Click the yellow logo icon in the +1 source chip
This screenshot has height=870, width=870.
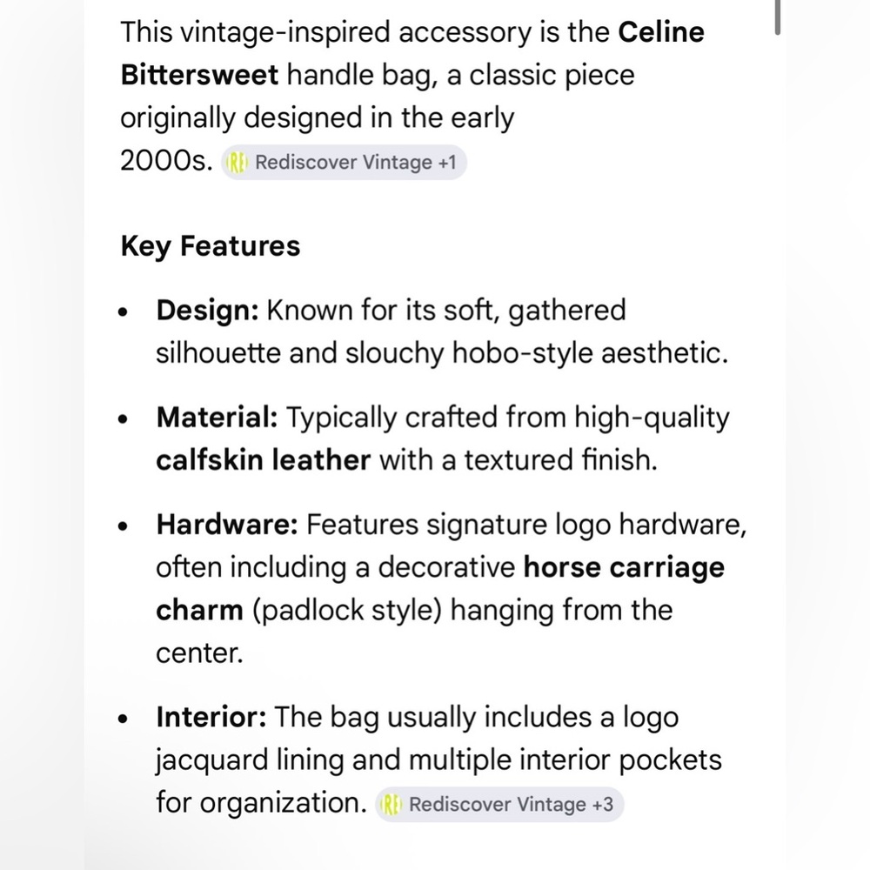pyautogui.click(x=238, y=163)
